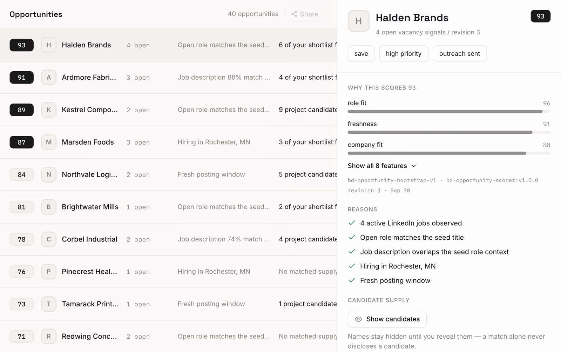Click the 93 score badge in detail header
This screenshot has height=352, width=561.
coord(540,16)
